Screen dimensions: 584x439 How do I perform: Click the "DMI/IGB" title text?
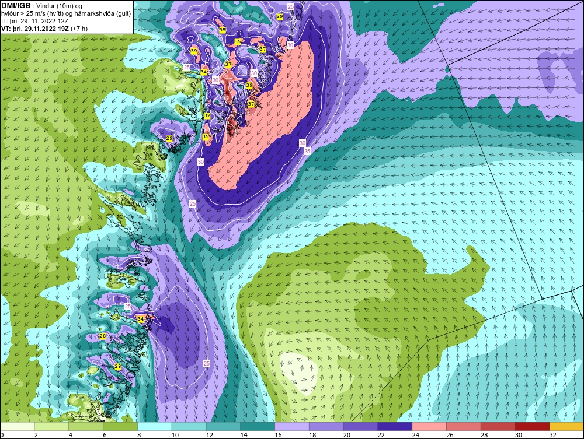point(16,6)
